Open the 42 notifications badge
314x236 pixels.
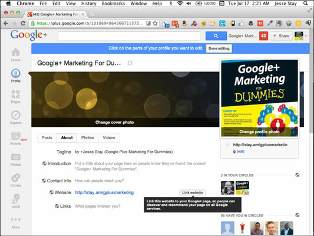pos(263,35)
